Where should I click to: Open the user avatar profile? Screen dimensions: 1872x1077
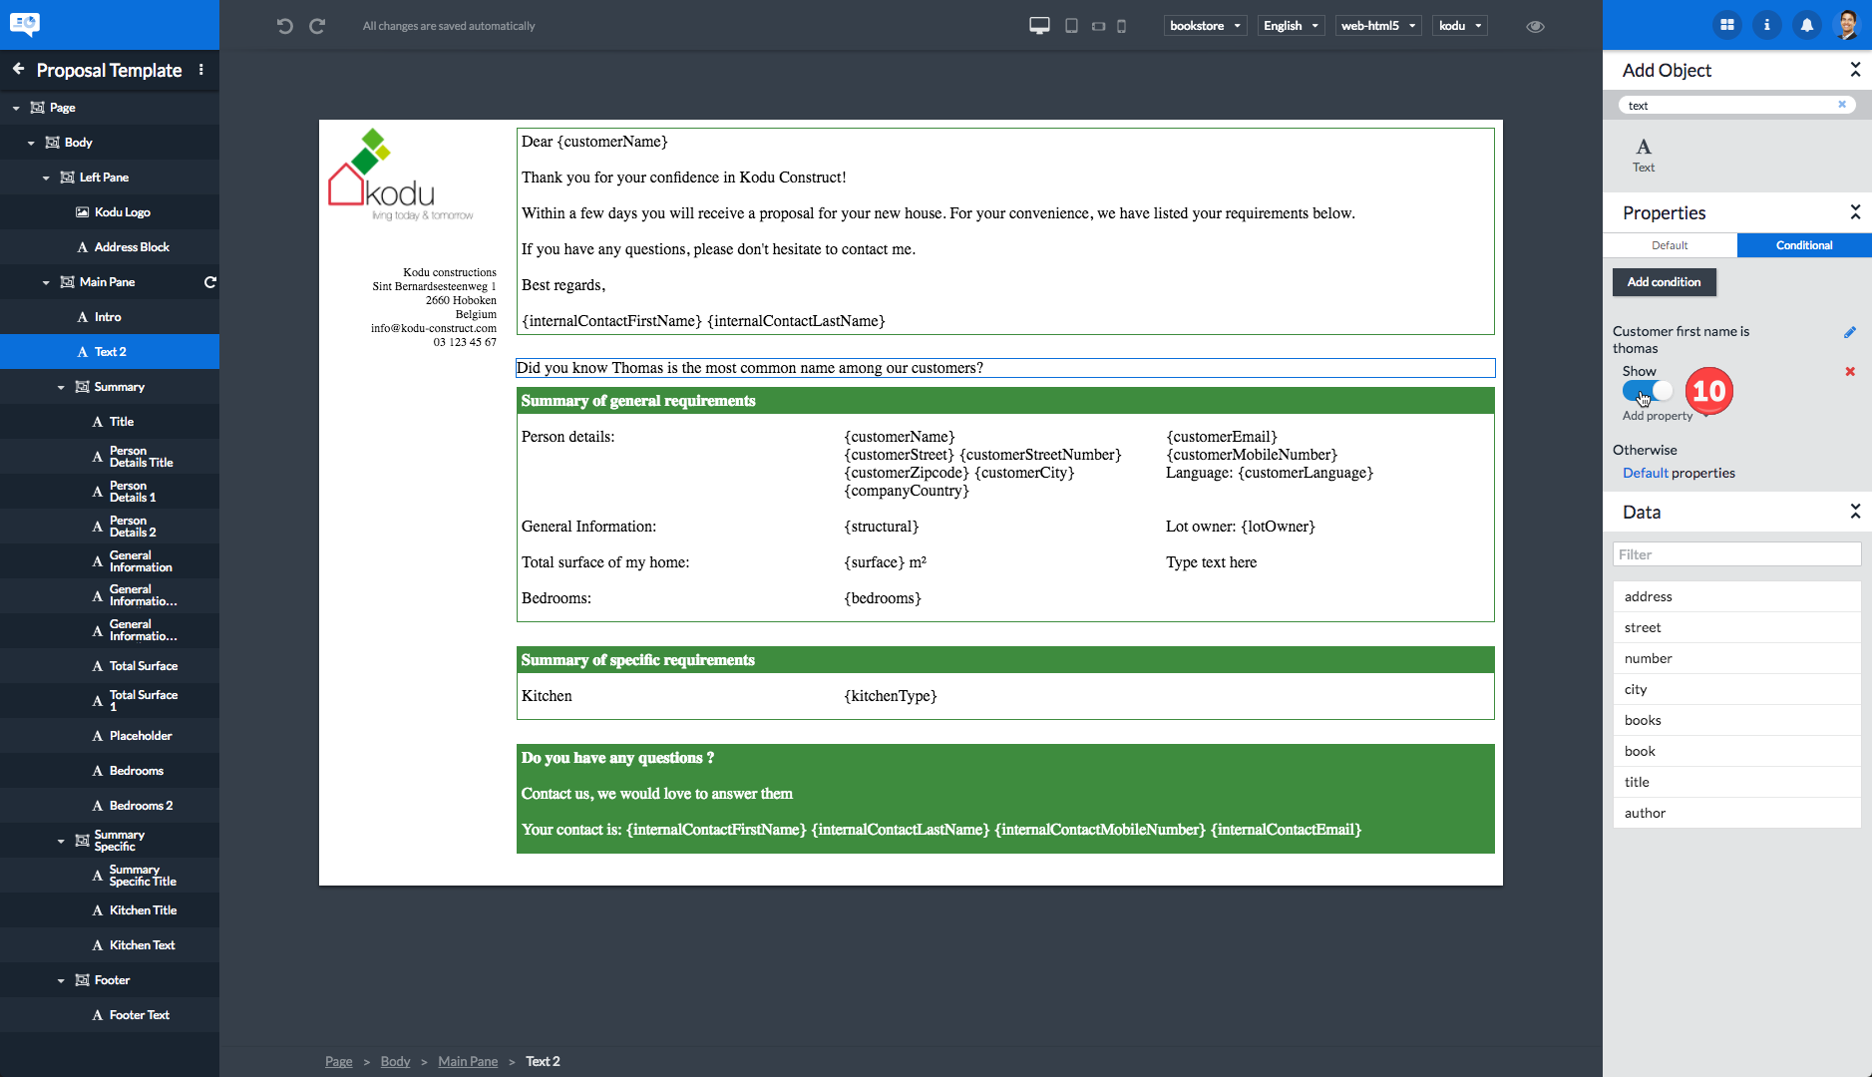1847,25
